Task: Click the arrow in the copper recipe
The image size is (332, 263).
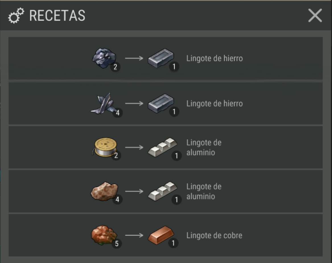Action: point(134,235)
